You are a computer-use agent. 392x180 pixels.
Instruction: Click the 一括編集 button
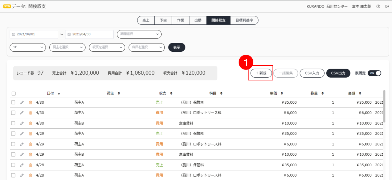pyautogui.click(x=286, y=73)
